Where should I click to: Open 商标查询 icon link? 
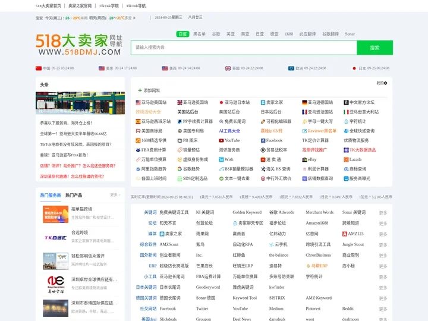click(x=355, y=169)
